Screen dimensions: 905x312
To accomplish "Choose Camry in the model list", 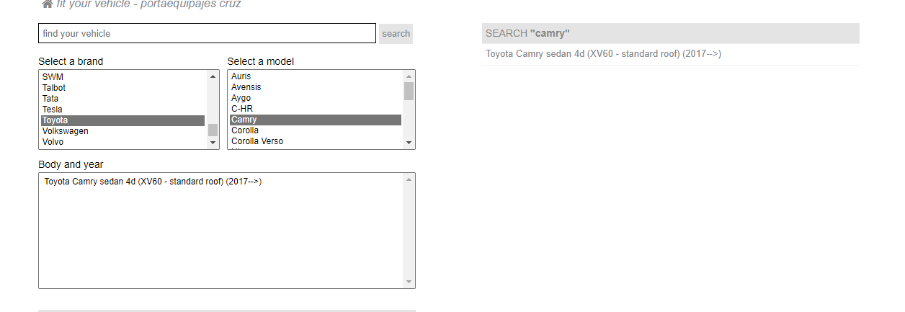I will (x=316, y=120).
